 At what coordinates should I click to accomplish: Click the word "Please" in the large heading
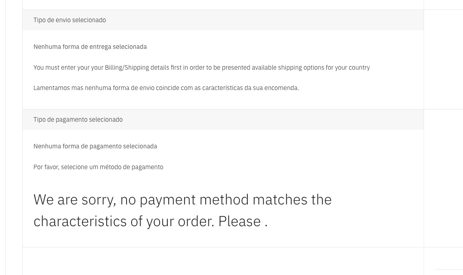239,221
